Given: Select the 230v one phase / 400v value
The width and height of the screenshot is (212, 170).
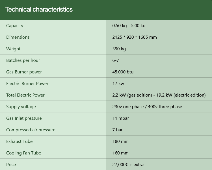Looking at the screenshot, I should click(x=147, y=107).
